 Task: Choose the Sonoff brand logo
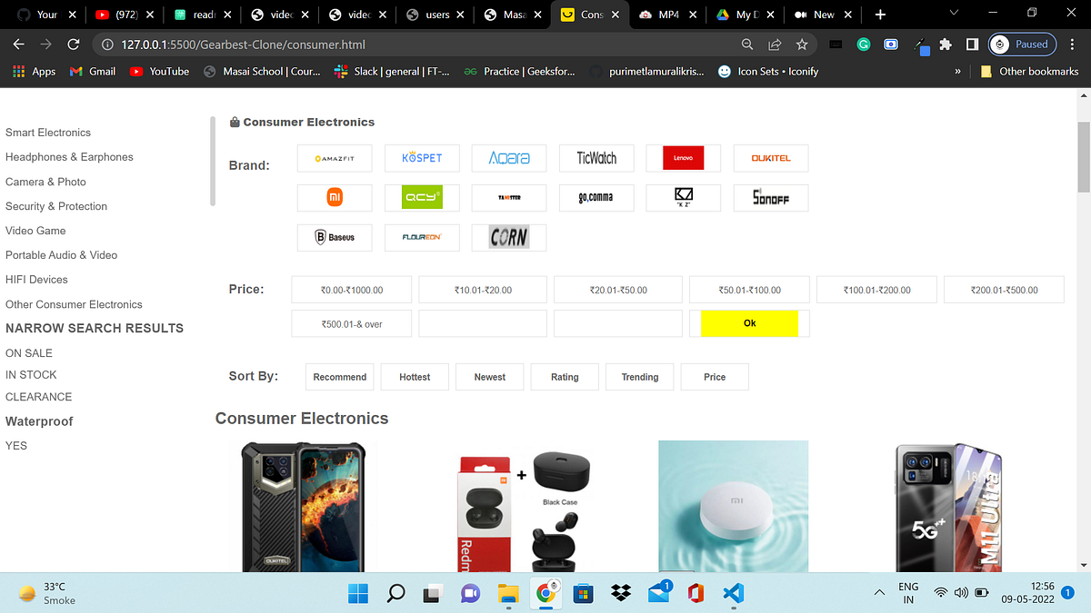pyautogui.click(x=771, y=198)
